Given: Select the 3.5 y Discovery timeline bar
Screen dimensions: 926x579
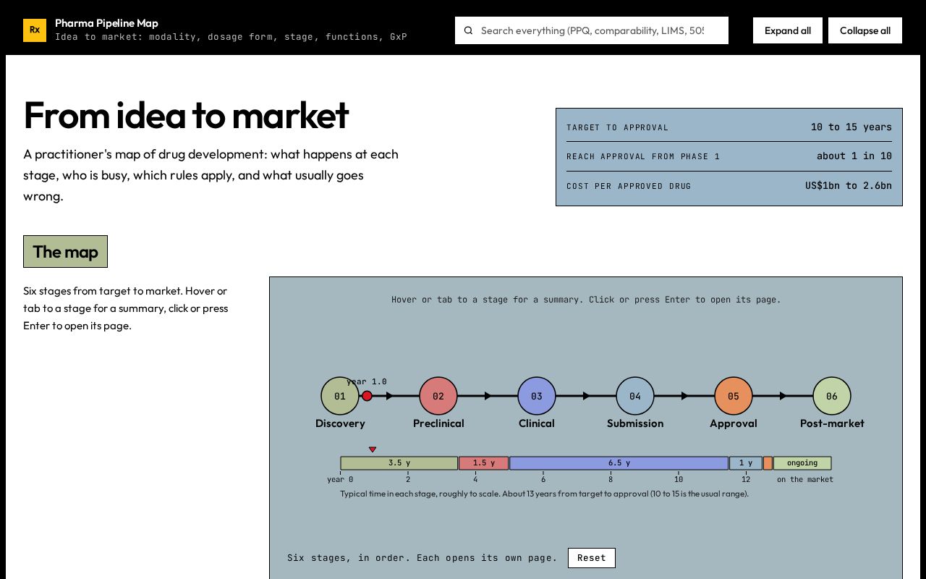Looking at the screenshot, I should [x=399, y=463].
